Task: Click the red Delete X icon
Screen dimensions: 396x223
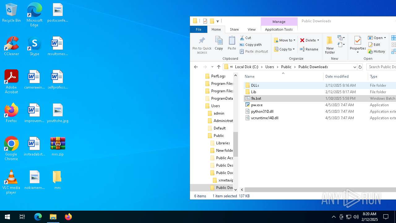Action: tap(302, 40)
